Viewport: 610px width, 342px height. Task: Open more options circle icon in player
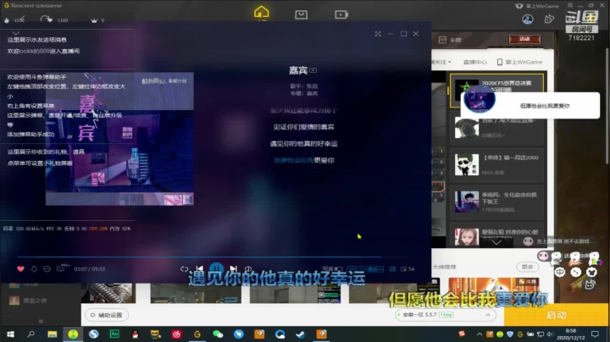pyautogui.click(x=47, y=268)
